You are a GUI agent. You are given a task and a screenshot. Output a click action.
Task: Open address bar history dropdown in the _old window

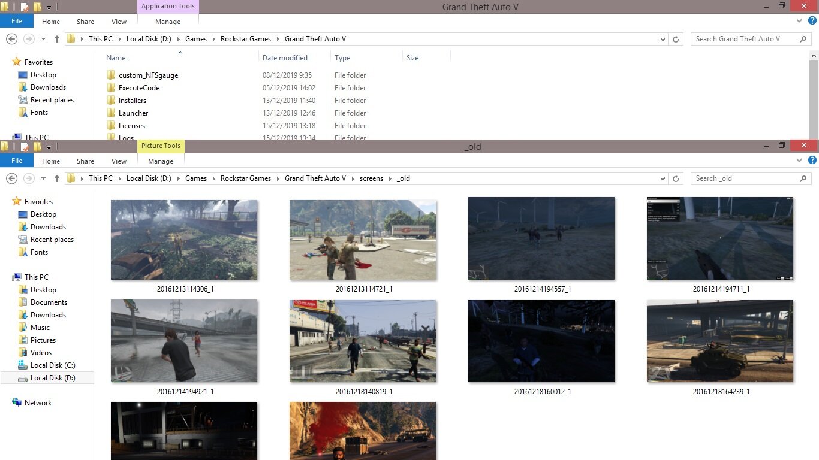tap(663, 178)
